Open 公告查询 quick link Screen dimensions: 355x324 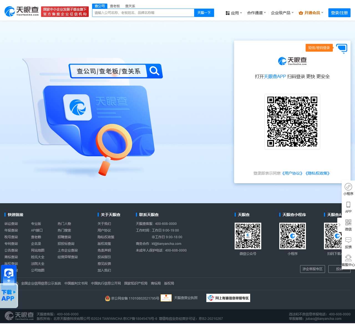[x=11, y=250]
